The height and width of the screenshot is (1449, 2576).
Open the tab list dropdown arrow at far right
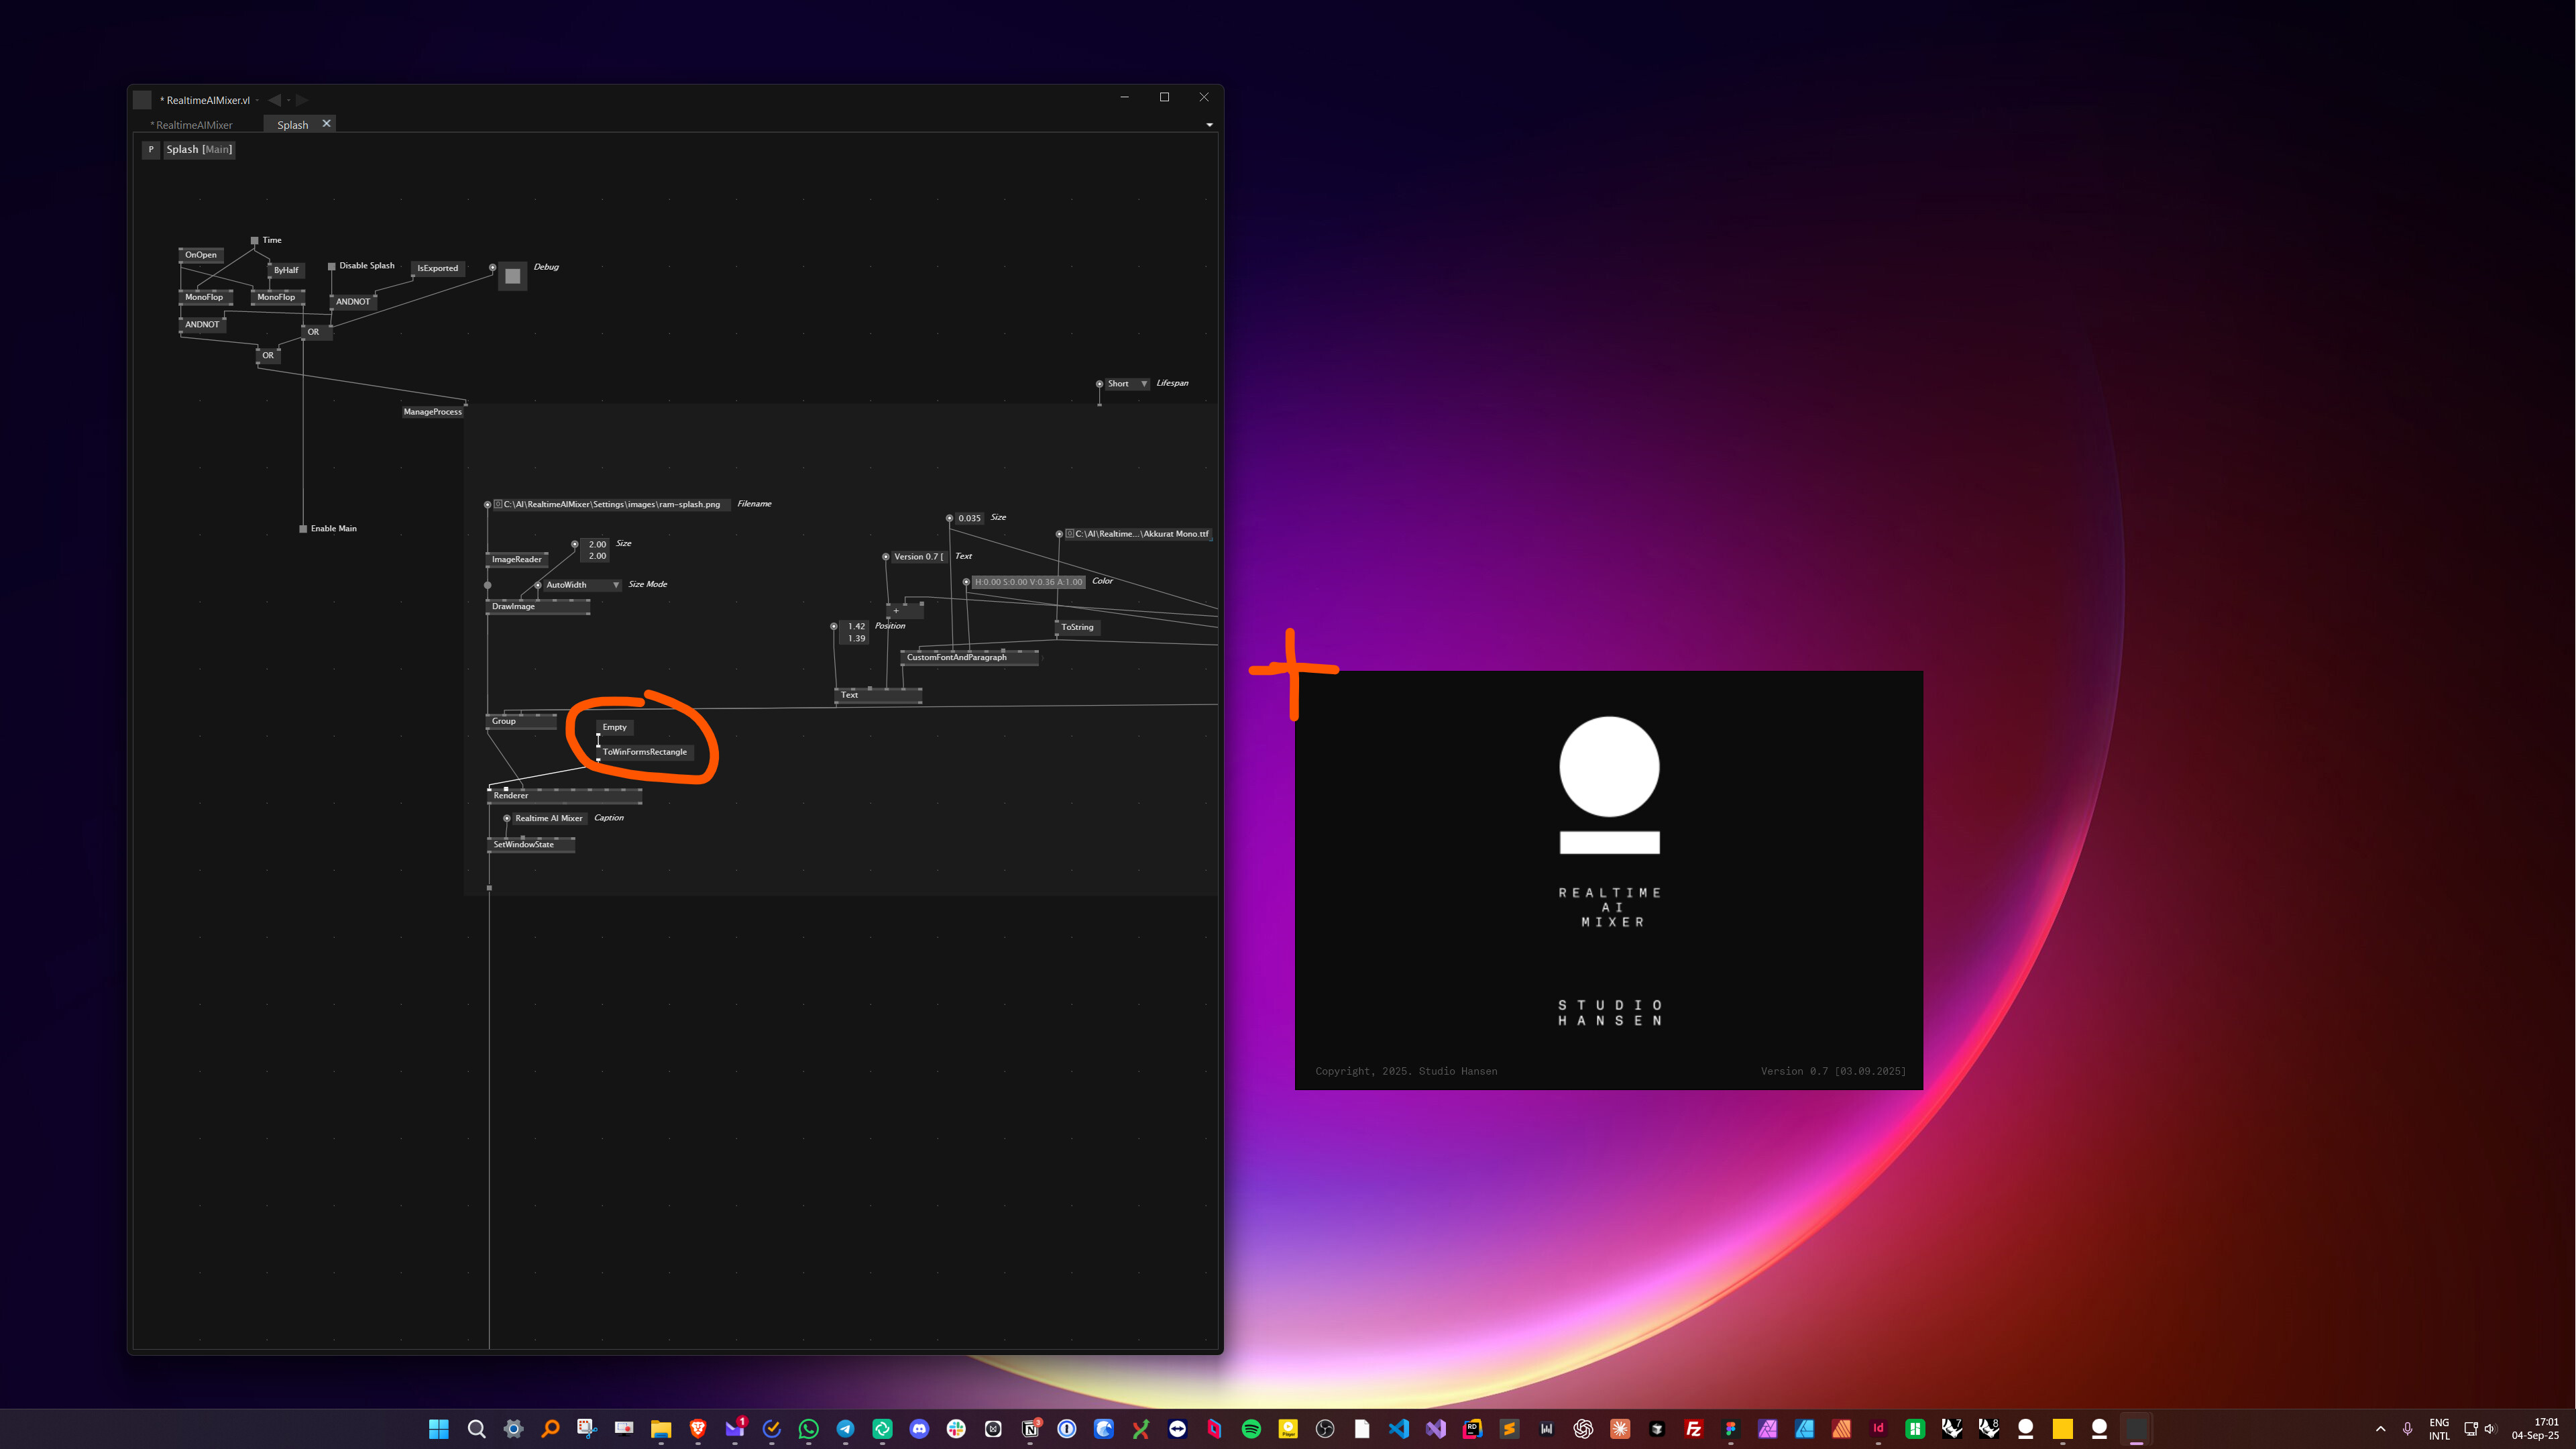pos(1209,125)
